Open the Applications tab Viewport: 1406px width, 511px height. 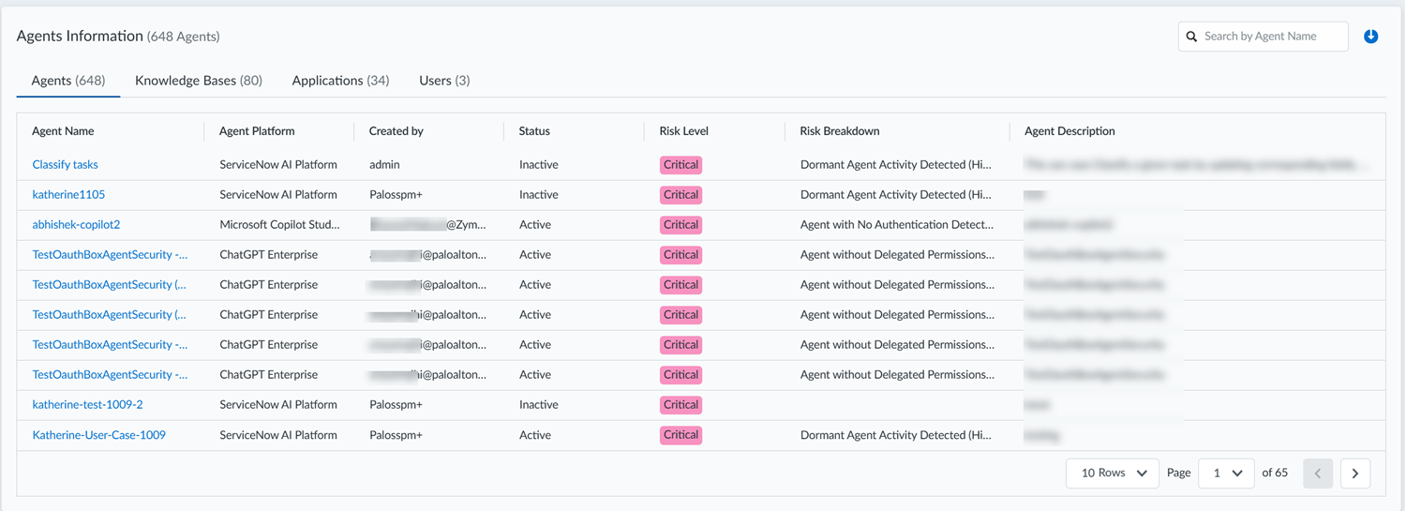pos(340,81)
